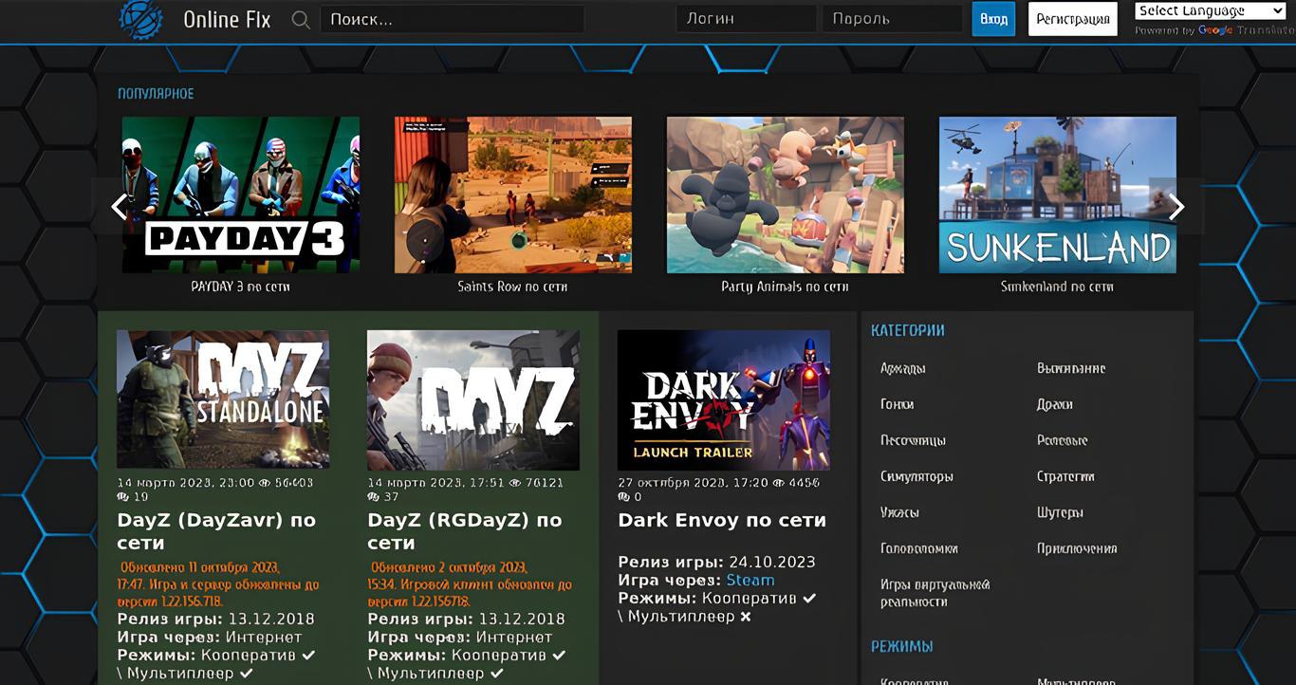Click the Online Fix gear logo
The height and width of the screenshot is (685, 1296).
(141, 19)
